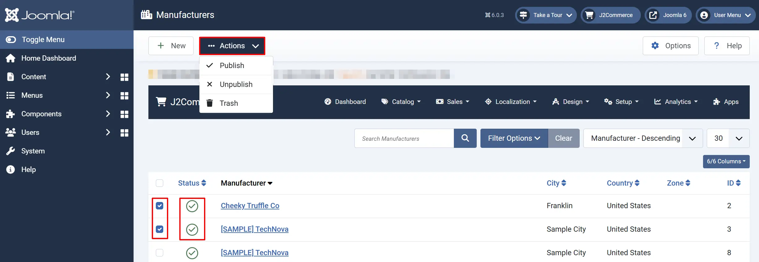This screenshot has height=262, width=759.
Task: Click the toolbar Help button
Action: click(x=727, y=46)
